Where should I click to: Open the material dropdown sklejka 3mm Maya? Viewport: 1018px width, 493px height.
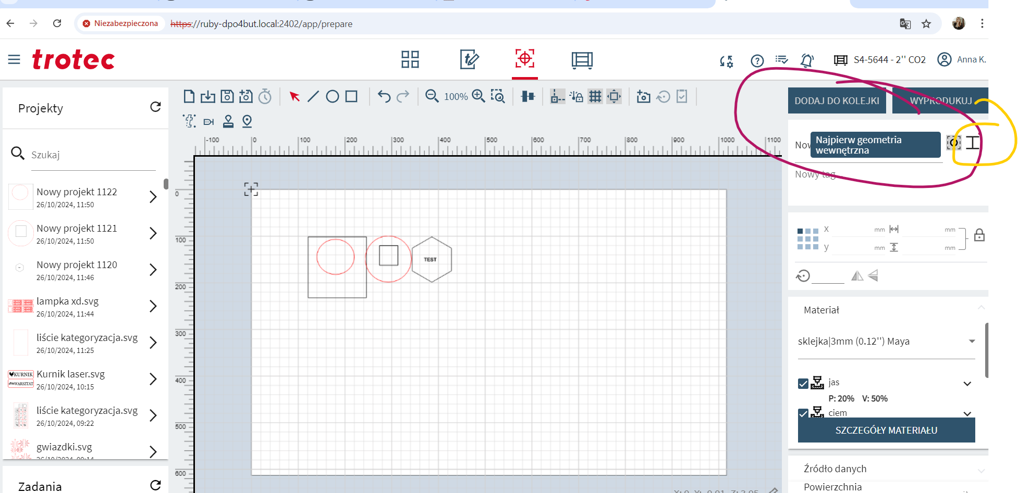point(886,342)
